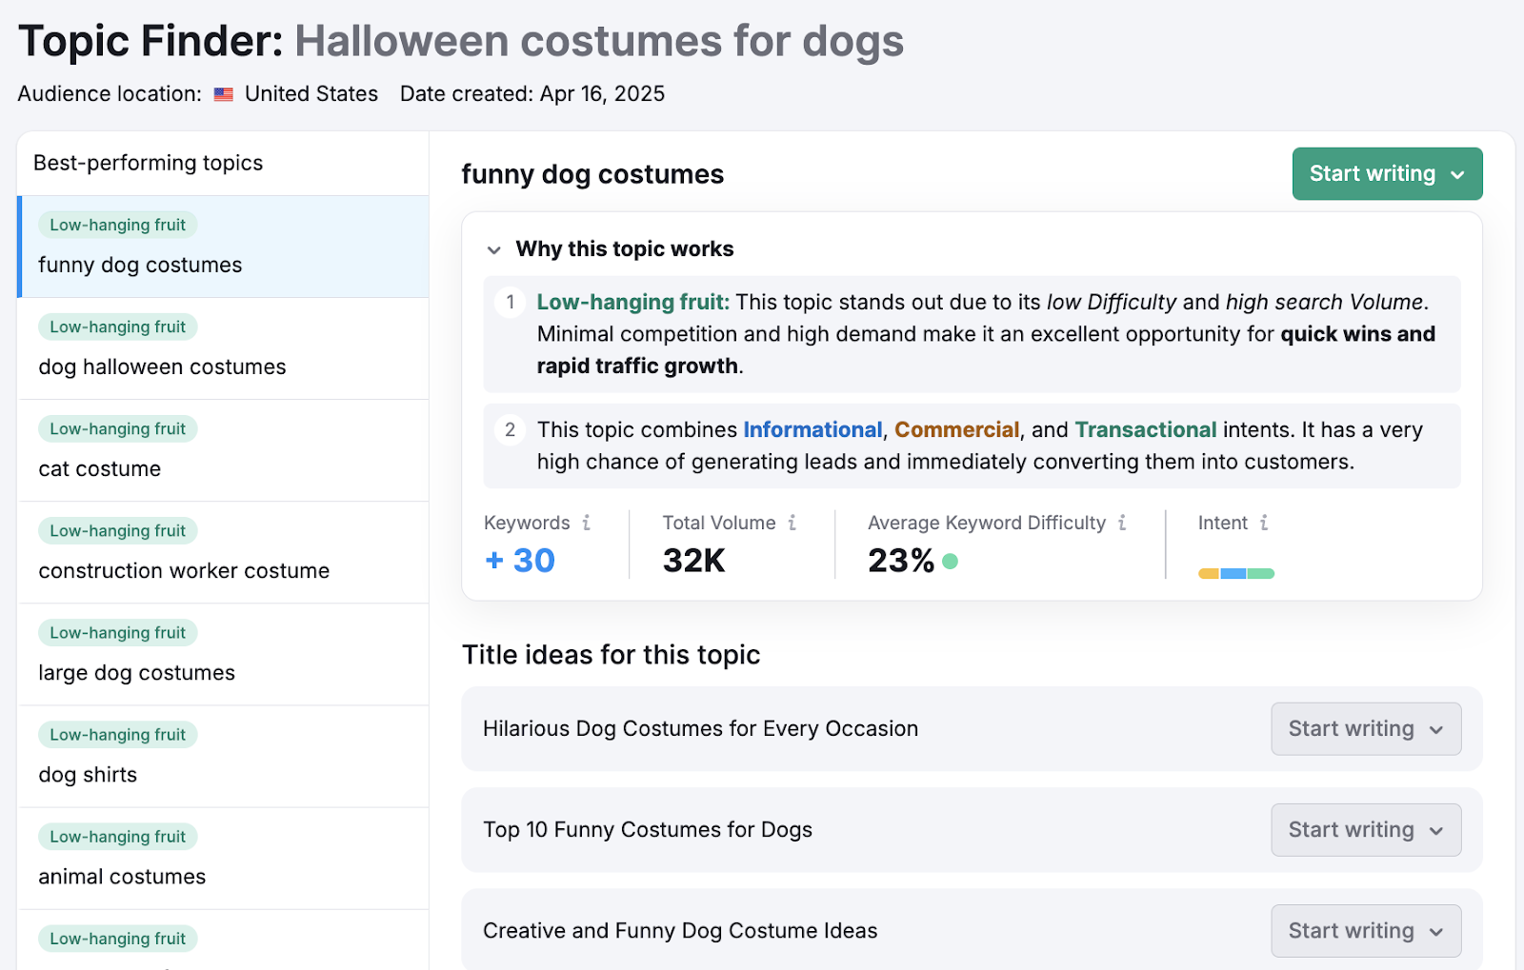
Task: Click the info icon next to Keywords
Action: coord(587,523)
